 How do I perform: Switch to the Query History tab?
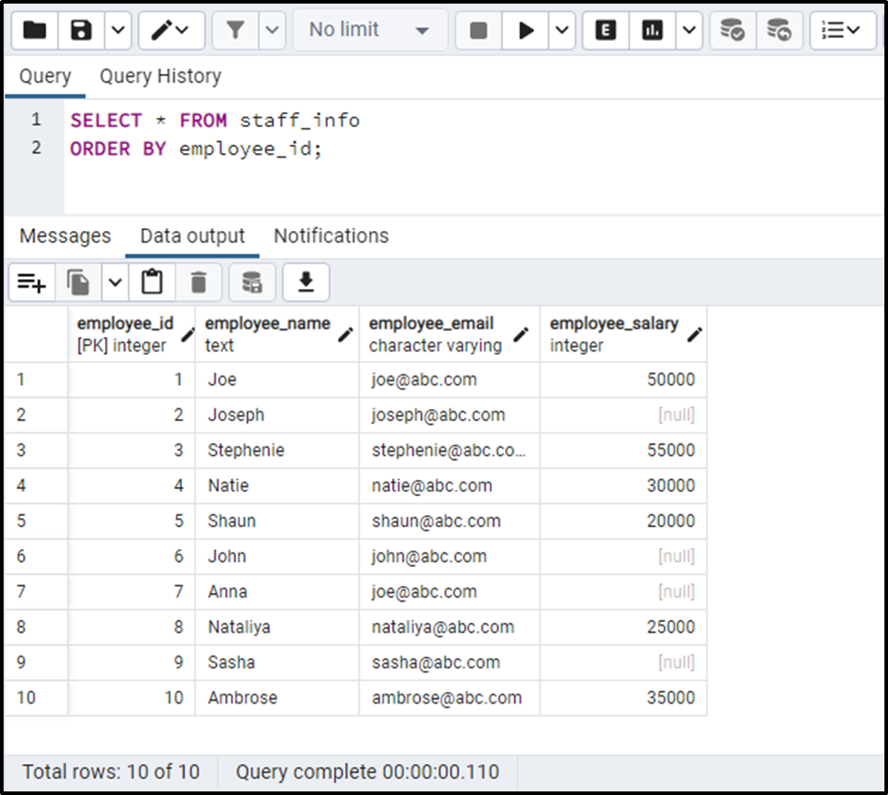[x=159, y=76]
